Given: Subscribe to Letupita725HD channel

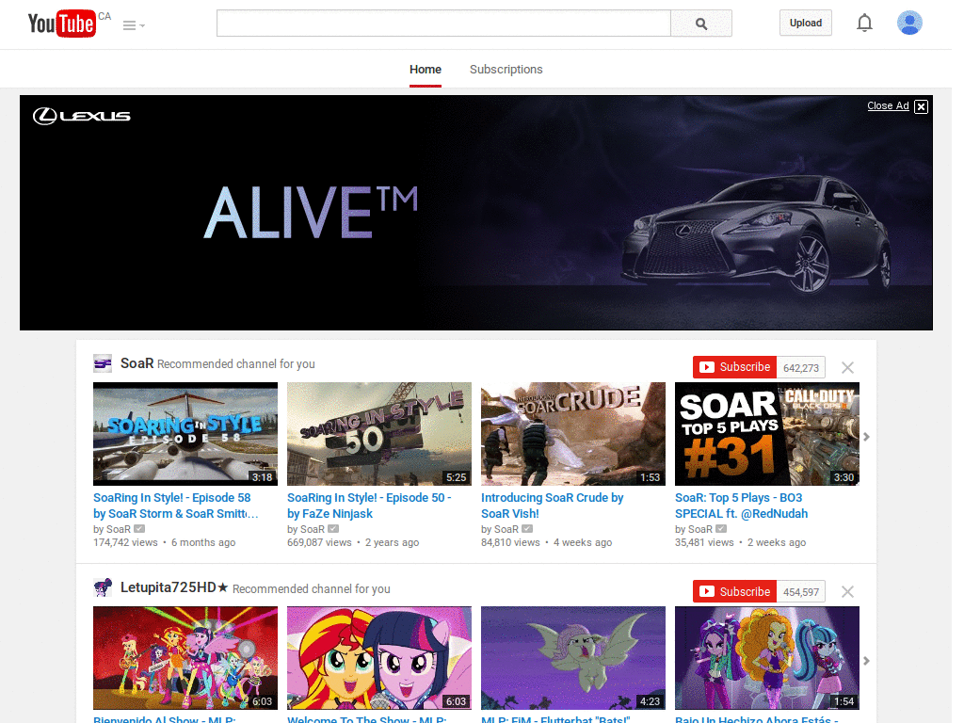Looking at the screenshot, I should pos(734,591).
